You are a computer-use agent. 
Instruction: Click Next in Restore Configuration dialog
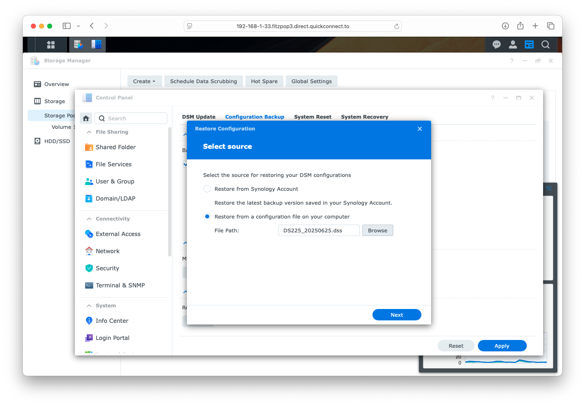(x=397, y=315)
